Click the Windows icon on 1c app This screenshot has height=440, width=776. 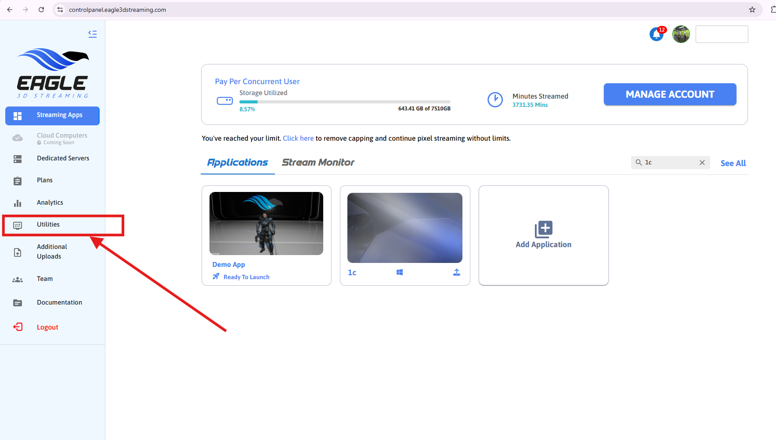point(400,273)
